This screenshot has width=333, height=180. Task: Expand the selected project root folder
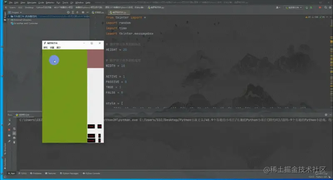pyautogui.click(x=9, y=16)
